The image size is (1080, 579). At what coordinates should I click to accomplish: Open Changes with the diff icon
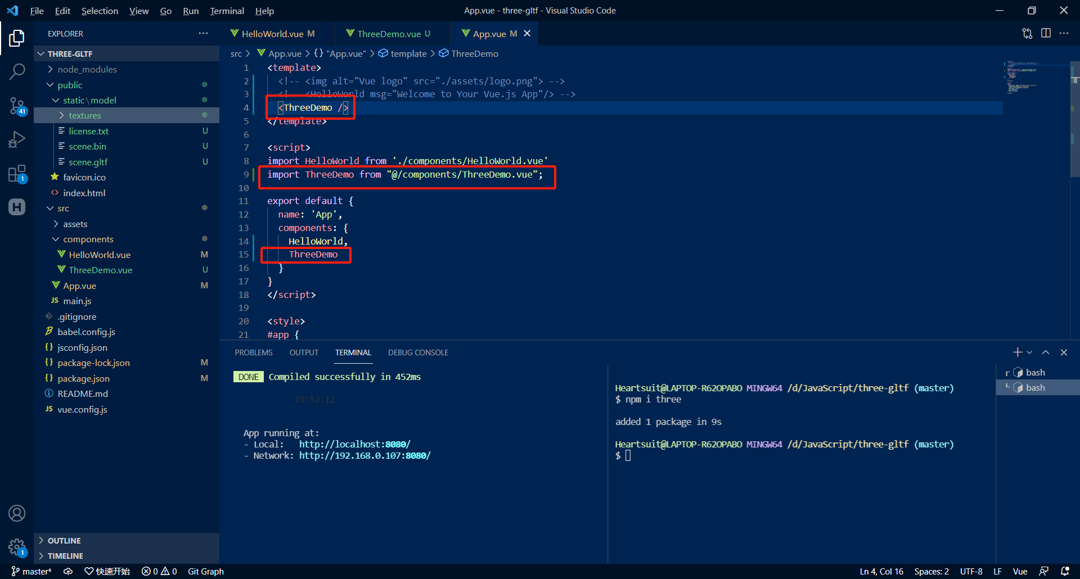coord(1027,33)
